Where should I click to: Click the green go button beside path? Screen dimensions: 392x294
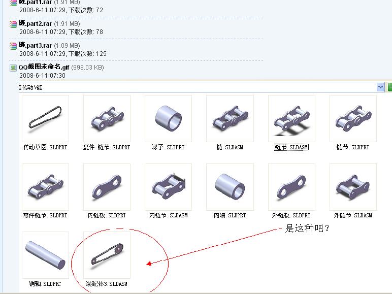pyautogui.click(x=390, y=87)
